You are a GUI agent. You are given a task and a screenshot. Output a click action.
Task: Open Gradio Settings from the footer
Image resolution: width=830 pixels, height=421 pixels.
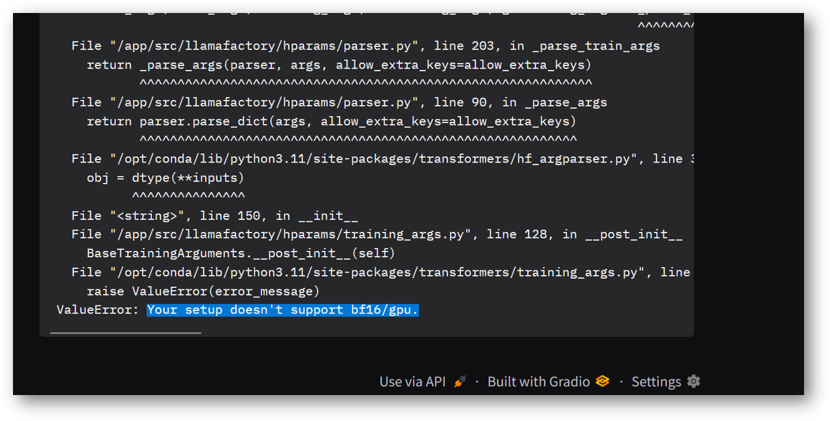656,381
